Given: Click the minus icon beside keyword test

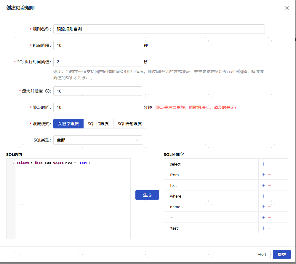Looking at the screenshot, I should (269, 185).
